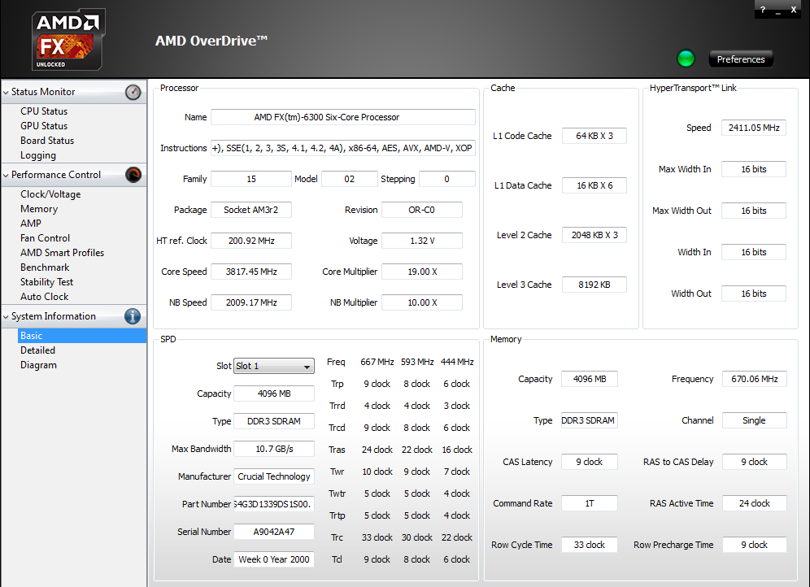Click the Memory Frequency value 670.06 MHz
Viewport: 810px width, 587px height.
point(754,379)
